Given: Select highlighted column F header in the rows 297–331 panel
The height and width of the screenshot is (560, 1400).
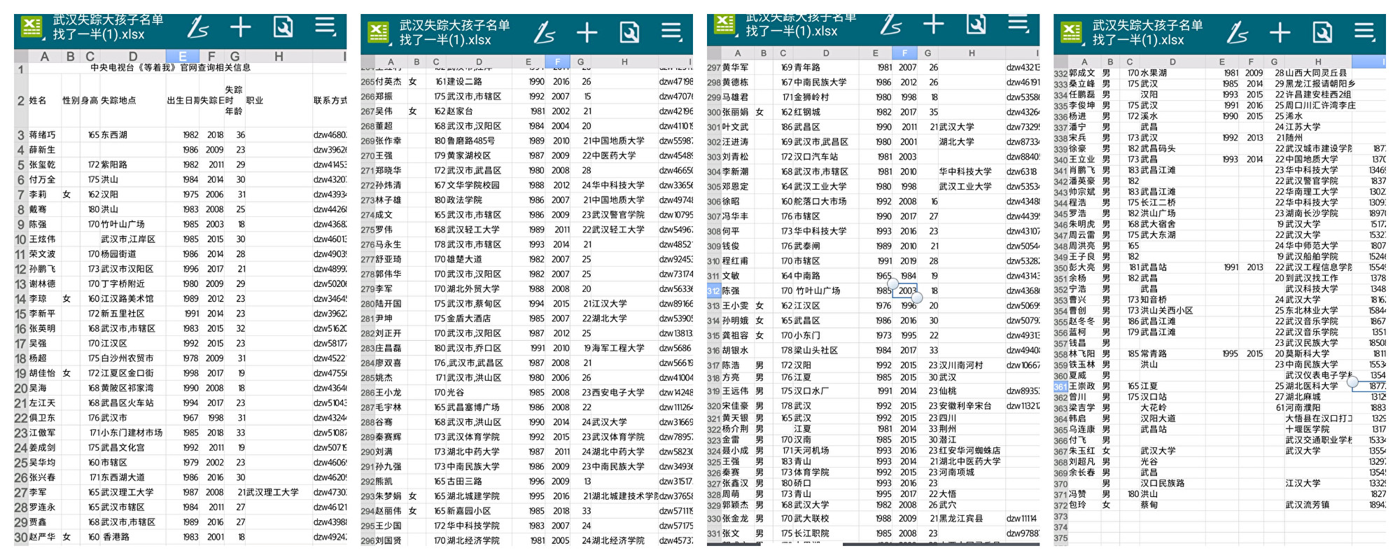Looking at the screenshot, I should point(904,52).
